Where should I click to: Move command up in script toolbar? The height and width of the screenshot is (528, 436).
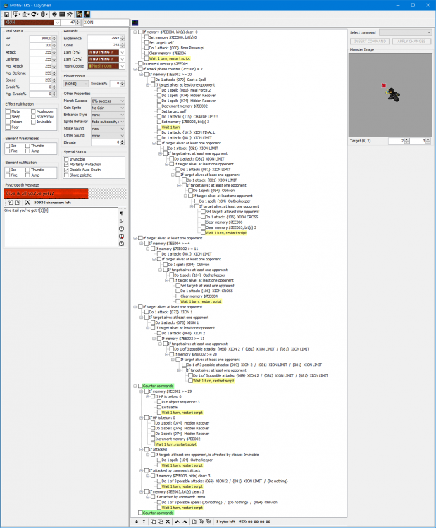point(137,522)
